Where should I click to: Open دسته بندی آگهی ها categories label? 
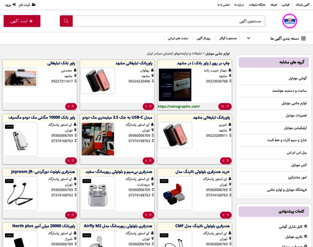pyautogui.click(x=285, y=38)
